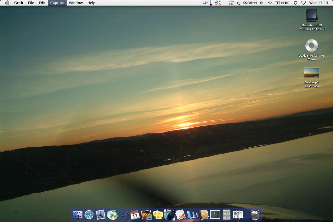333x222 pixels.
Task: Open the AirPort wireless status menu
Action: (x=303, y=3)
